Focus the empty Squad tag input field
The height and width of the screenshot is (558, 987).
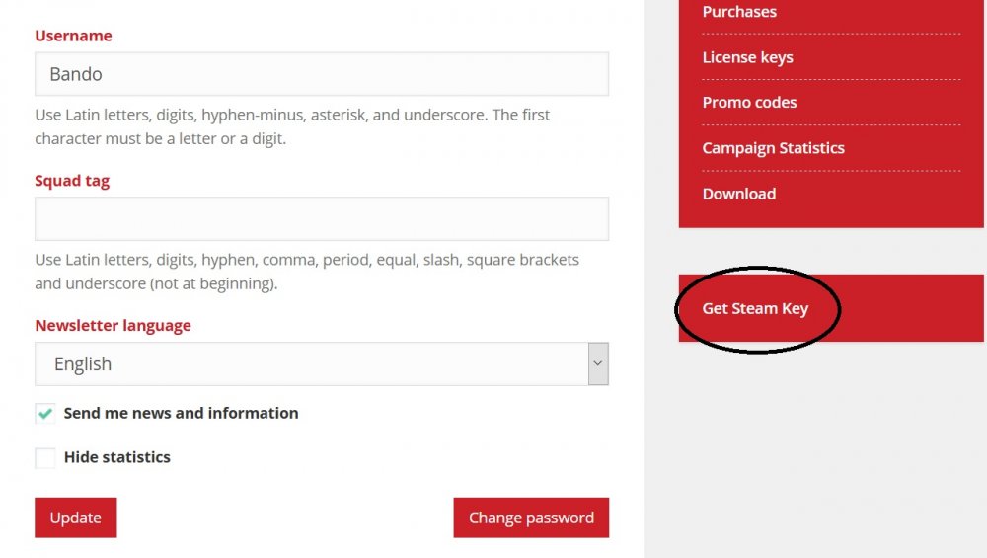[x=321, y=218]
